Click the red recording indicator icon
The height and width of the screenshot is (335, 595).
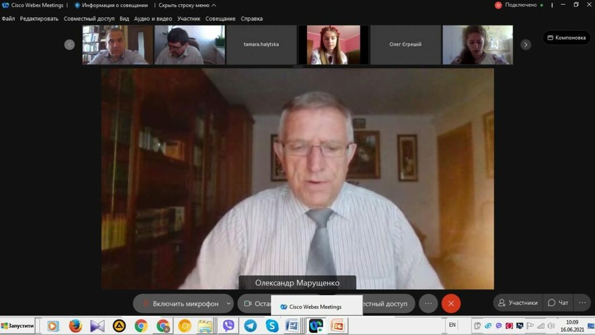498,5
